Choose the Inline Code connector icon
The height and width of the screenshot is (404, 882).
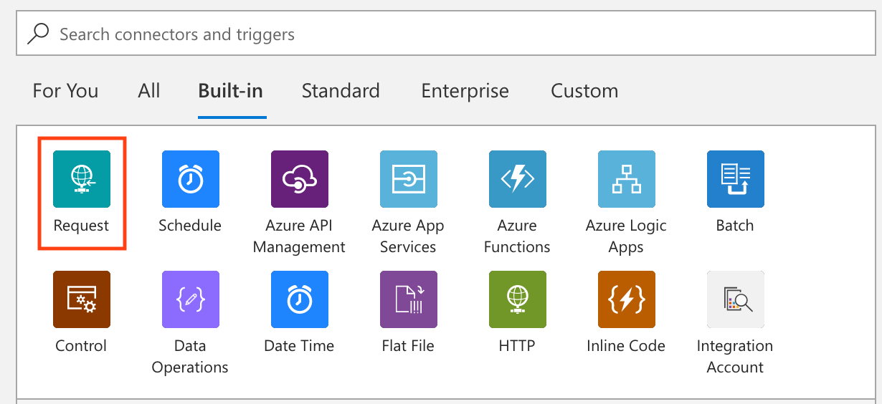point(627,299)
